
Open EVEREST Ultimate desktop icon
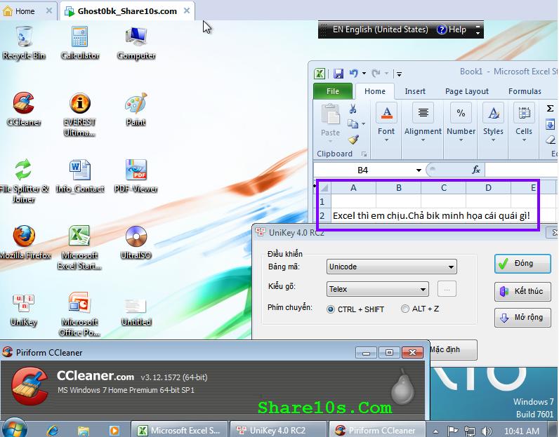tap(80, 114)
